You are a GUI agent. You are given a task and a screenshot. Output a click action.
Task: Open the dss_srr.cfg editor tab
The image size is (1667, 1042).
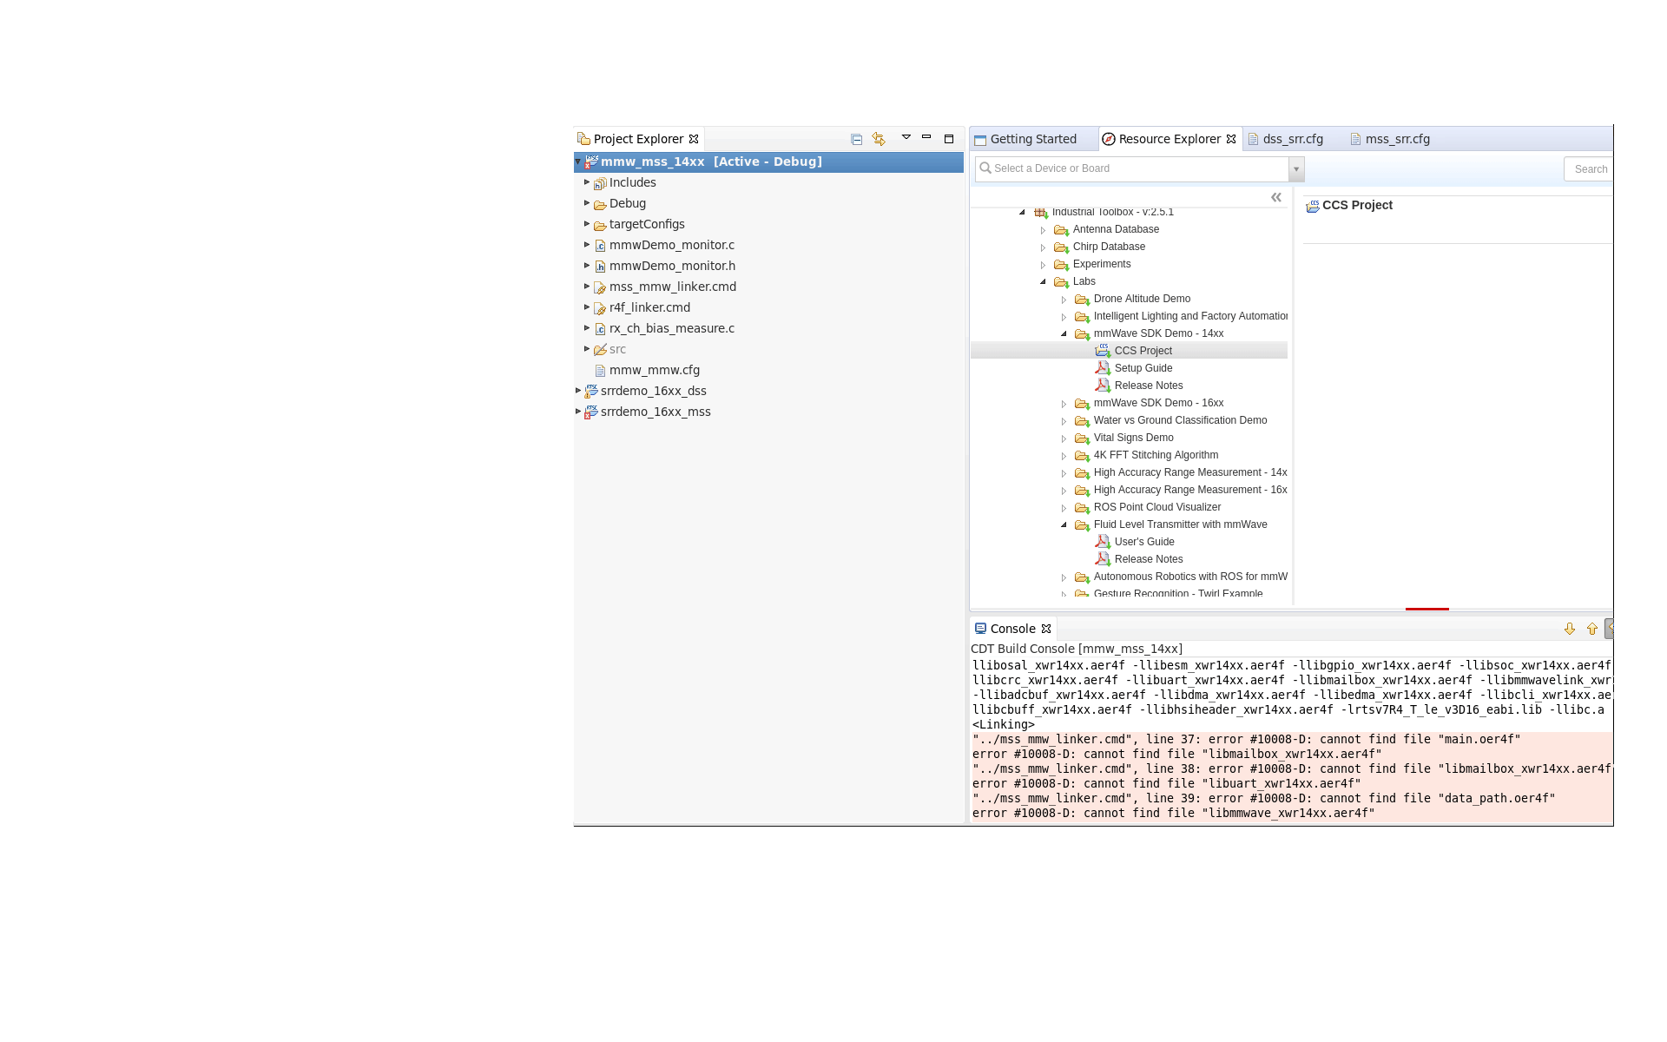(1292, 139)
